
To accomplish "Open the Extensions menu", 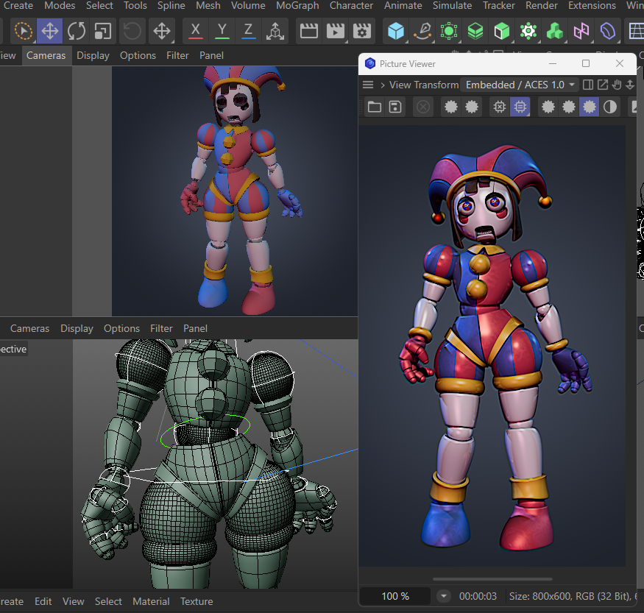I will 592,6.
